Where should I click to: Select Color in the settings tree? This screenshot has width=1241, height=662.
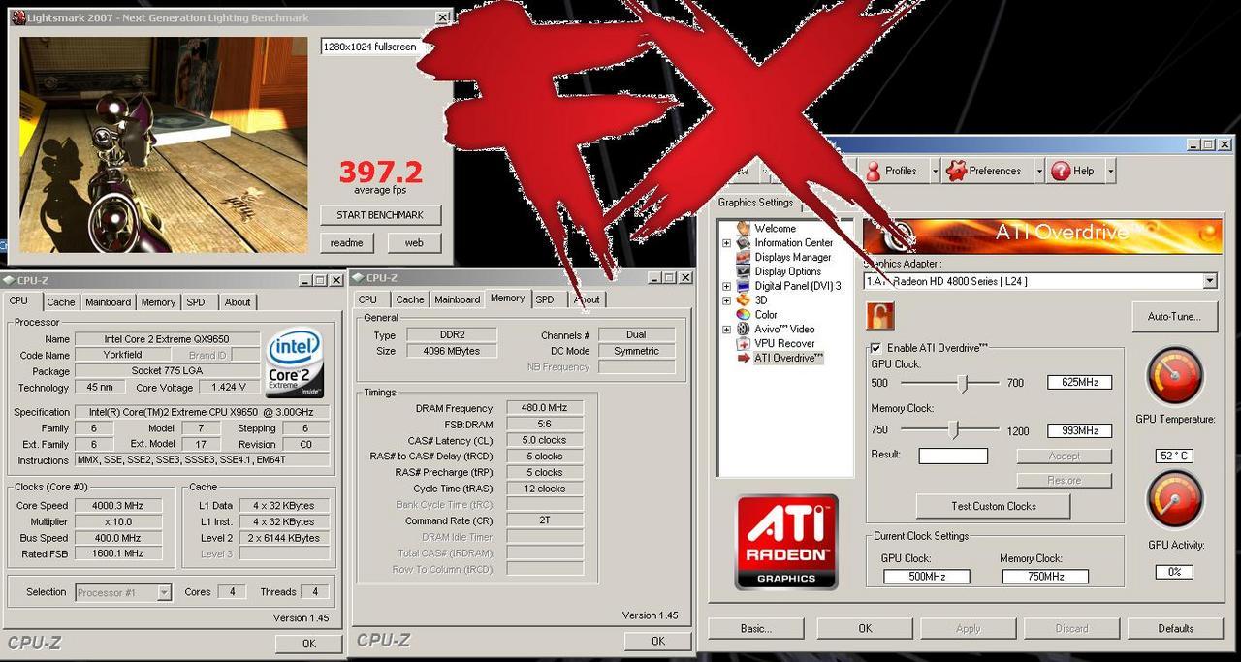pyautogui.click(x=766, y=314)
